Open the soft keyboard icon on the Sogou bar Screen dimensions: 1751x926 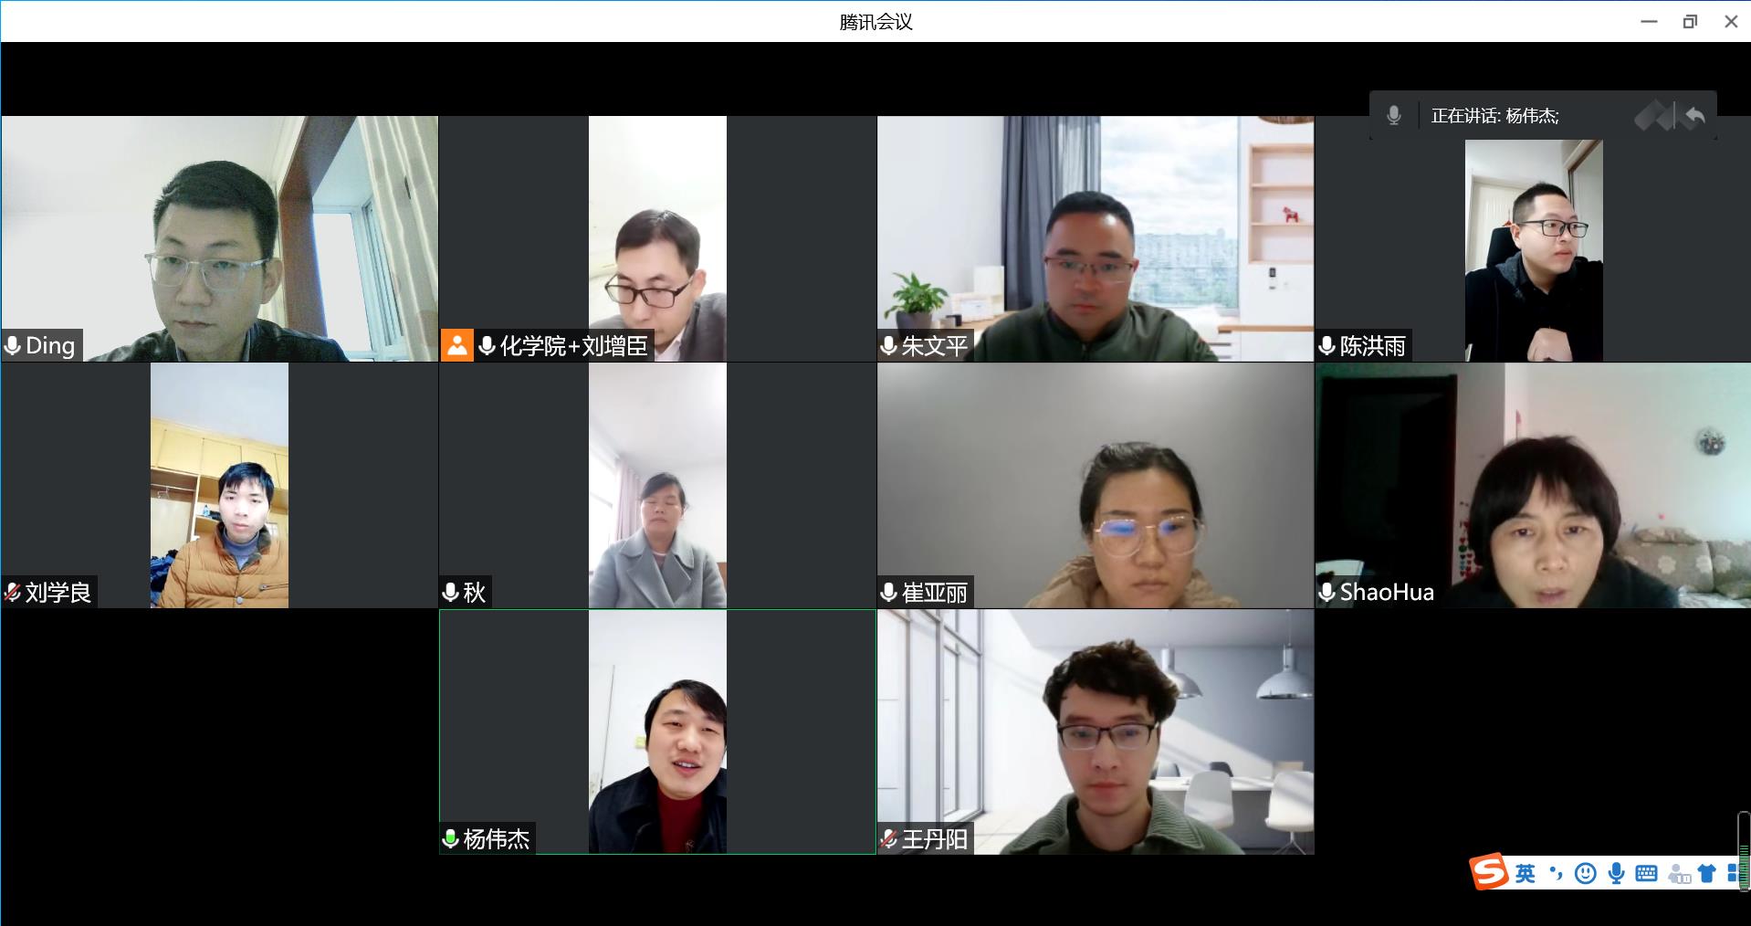click(1646, 874)
